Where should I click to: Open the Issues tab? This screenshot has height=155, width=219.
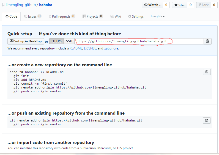32,16
